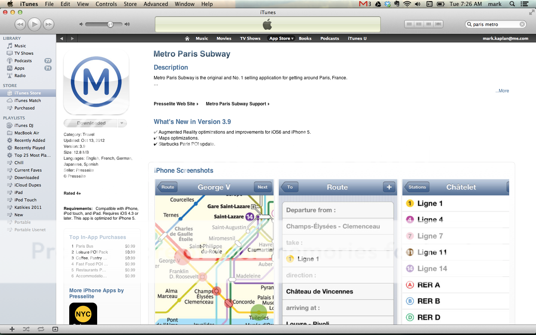This screenshot has height=335, width=536.
Task: Open the Recently Played smart playlist
Action: 28,148
